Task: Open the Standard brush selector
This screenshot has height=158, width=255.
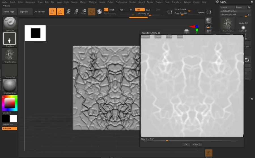Action: coord(10,24)
